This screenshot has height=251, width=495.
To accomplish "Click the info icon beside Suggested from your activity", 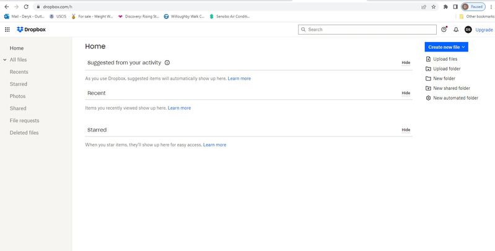I will click(167, 63).
